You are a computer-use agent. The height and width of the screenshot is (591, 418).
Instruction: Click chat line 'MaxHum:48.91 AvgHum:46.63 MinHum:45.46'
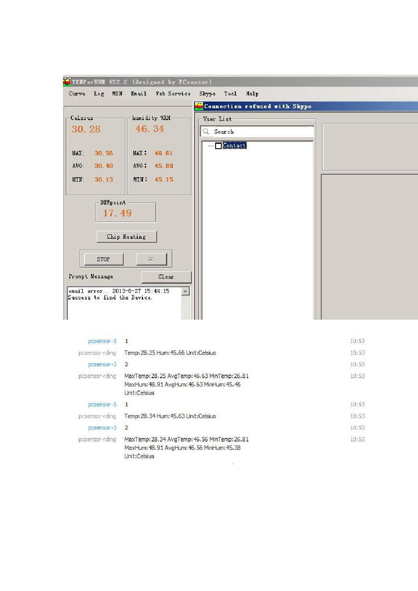coord(183,384)
